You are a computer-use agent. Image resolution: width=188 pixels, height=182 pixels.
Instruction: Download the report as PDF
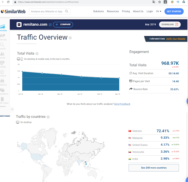coord(170,25)
